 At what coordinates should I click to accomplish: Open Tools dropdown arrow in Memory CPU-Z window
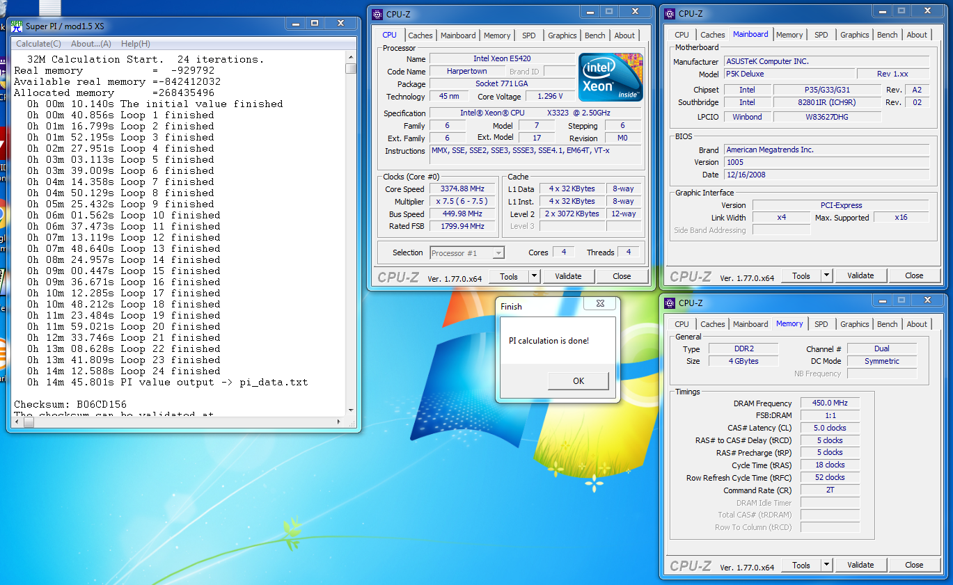pos(826,566)
